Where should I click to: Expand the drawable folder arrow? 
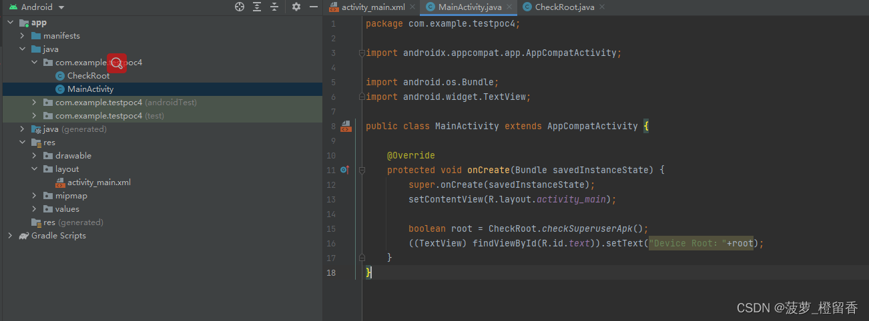click(35, 156)
